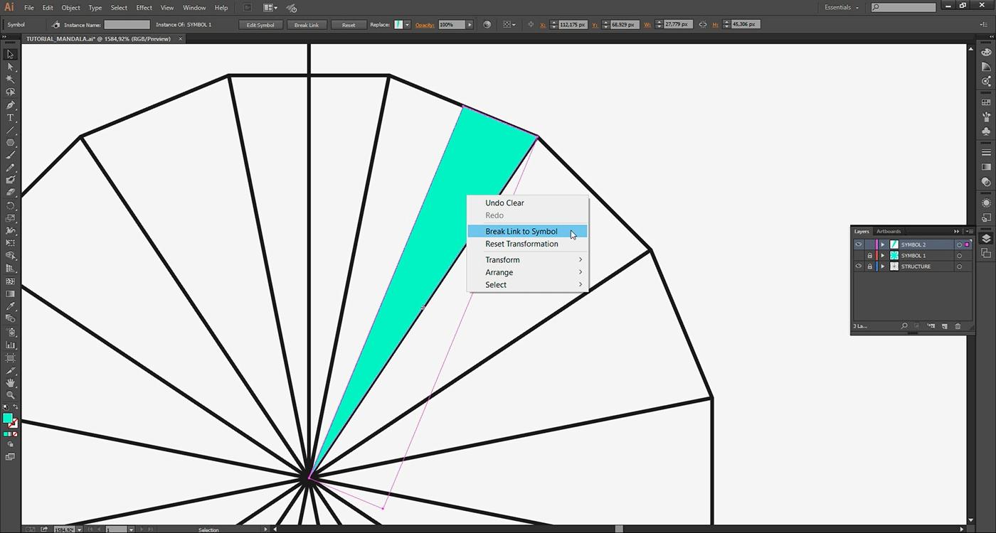Expand the SYMBOL 2 layer
This screenshot has height=533, width=996.
[x=883, y=244]
